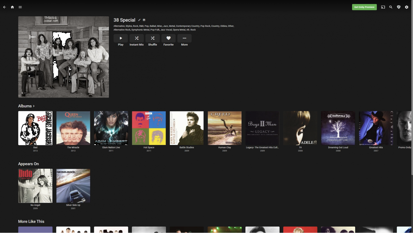Open settings via the gear icon
Viewport: 413px width, 233px height.
pyautogui.click(x=407, y=7)
